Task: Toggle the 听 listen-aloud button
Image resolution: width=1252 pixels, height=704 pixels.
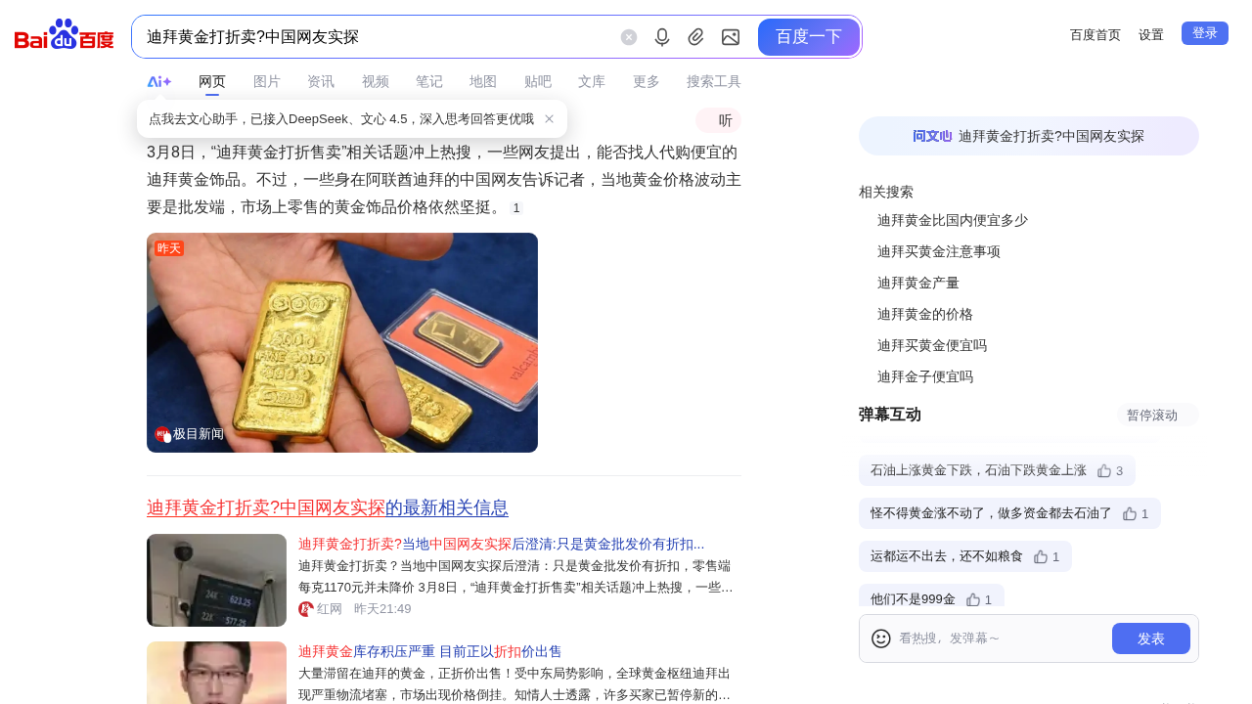Action: coord(719,120)
